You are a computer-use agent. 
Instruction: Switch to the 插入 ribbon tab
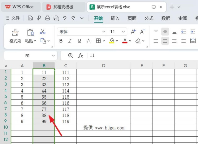click(x=115, y=19)
